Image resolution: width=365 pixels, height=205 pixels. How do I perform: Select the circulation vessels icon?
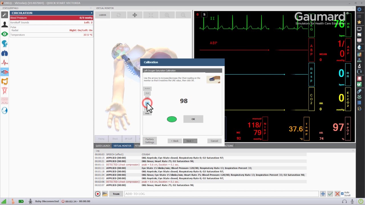coord(5,72)
